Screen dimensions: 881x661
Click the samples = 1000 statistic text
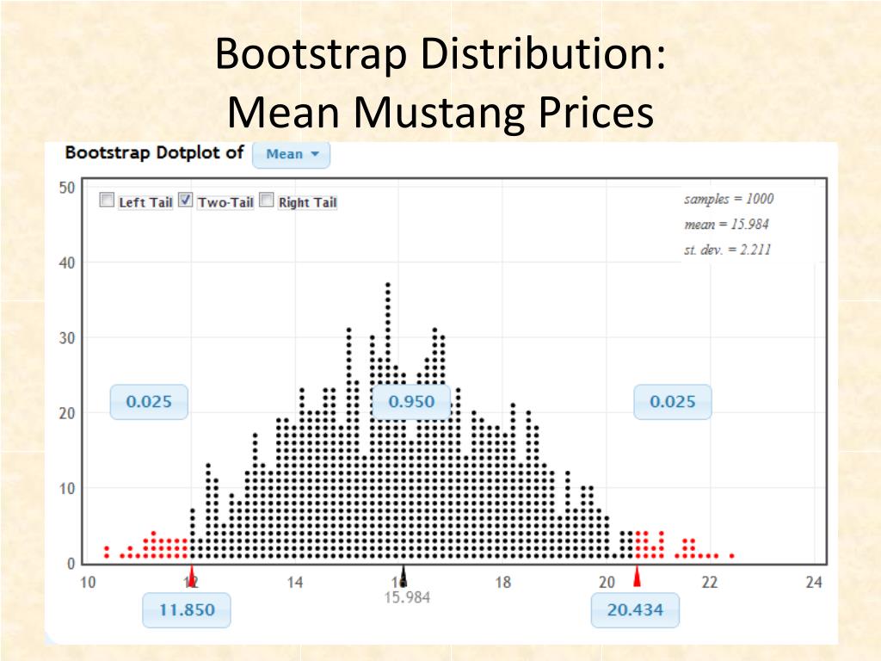point(729,199)
